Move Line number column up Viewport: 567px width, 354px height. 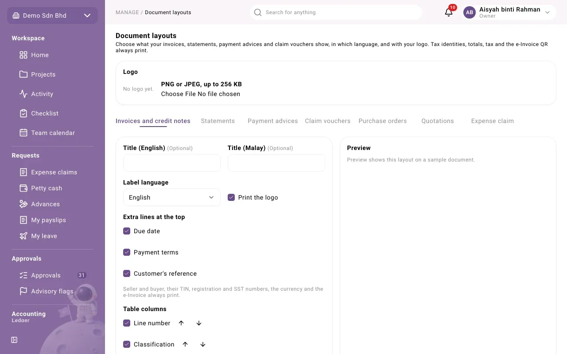[x=181, y=323]
